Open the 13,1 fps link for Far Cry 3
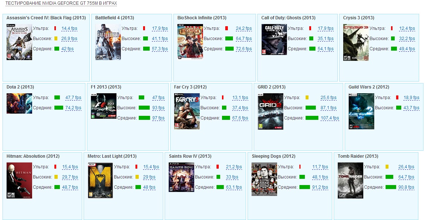This screenshot has height=220, width=425. coord(240,98)
